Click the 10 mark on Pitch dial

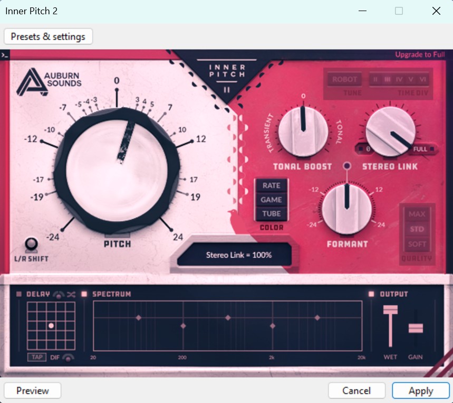pyautogui.click(x=182, y=129)
